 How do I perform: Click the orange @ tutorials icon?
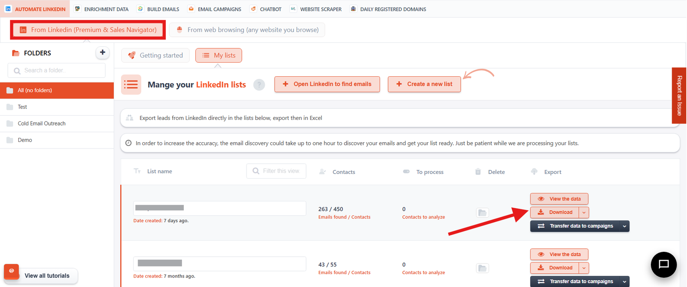click(x=12, y=271)
